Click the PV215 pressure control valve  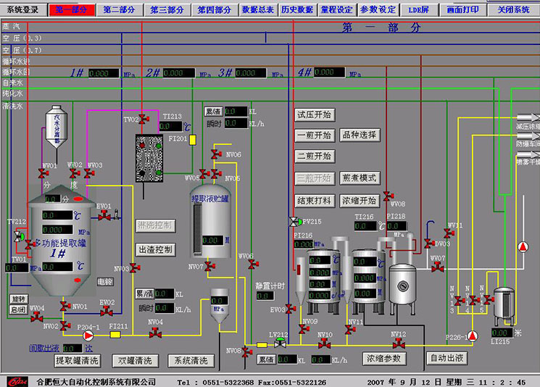point(295,222)
